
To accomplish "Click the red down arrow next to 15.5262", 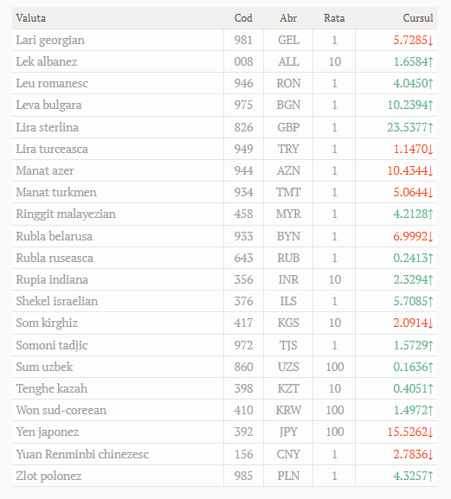I will (x=430, y=432).
